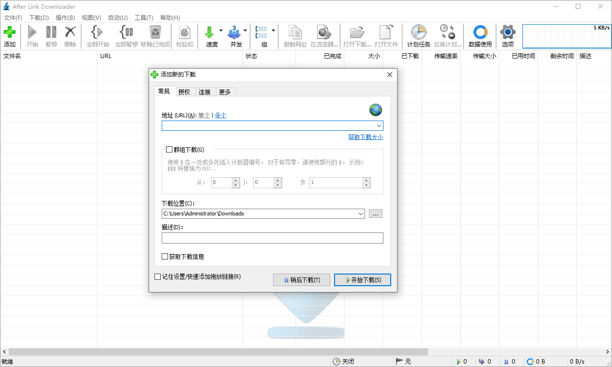This screenshot has width=612, height=367.
Task: Click the 删除 X toolbar icon
Action: pos(70,32)
